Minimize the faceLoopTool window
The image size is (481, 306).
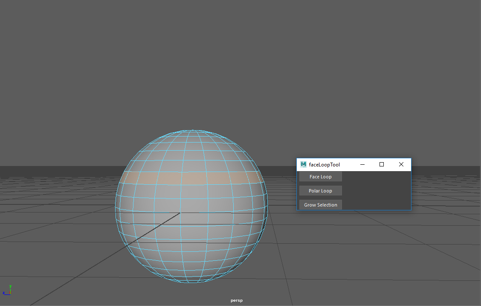[x=362, y=164]
